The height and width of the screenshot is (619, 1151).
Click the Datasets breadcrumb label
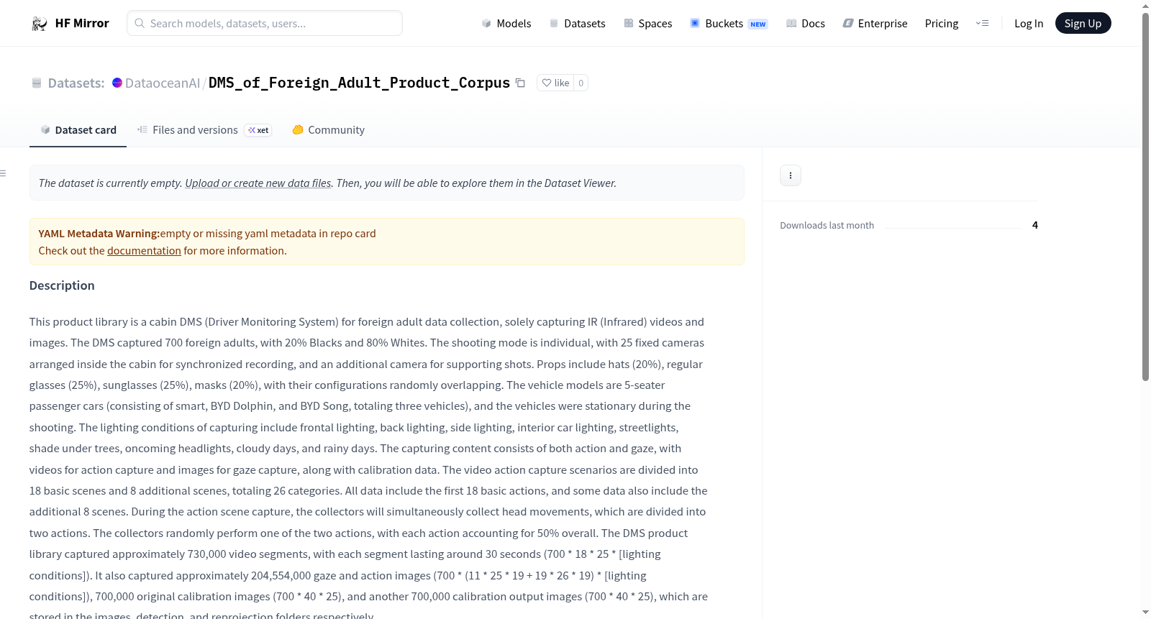coord(76,83)
